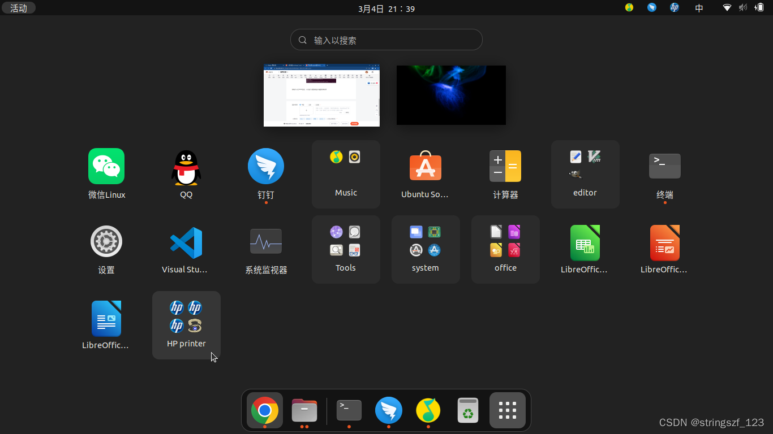Open the system app folder
Screen dimensions: 773x434
426,250
